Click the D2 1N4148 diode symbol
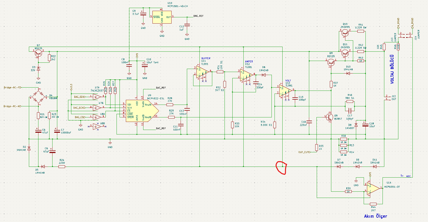 click(x=29, y=149)
